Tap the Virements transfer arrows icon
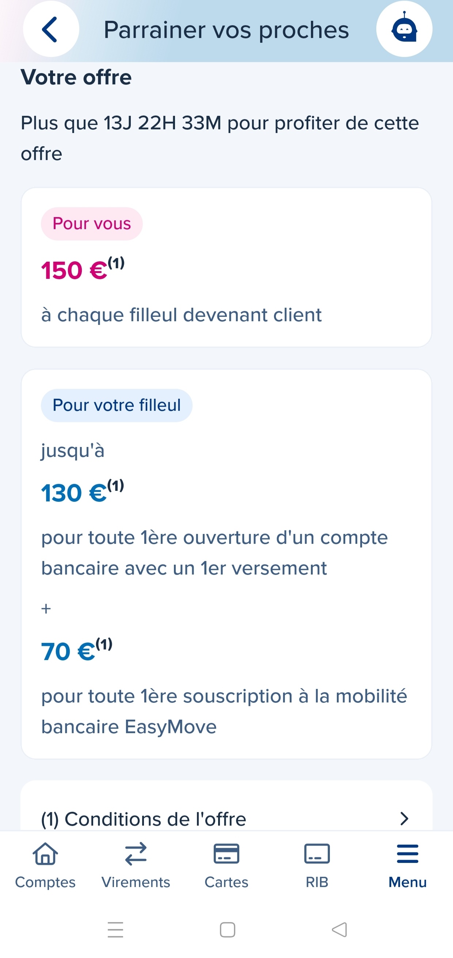The image size is (453, 958). tap(136, 853)
